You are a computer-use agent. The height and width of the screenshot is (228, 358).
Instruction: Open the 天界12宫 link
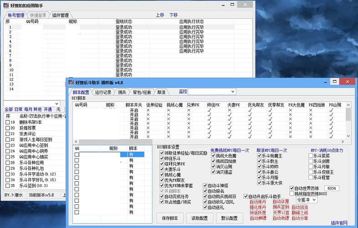click(x=281, y=212)
